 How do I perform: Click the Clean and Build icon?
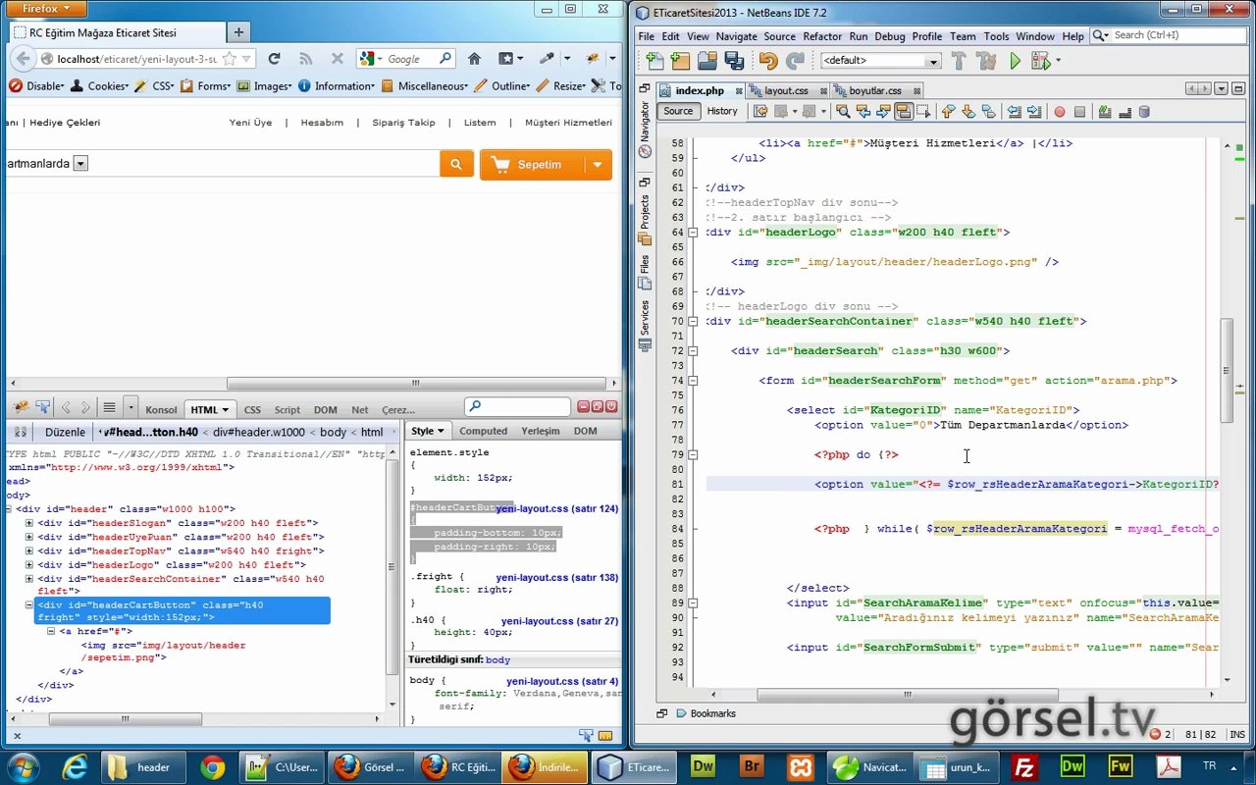[x=986, y=61]
